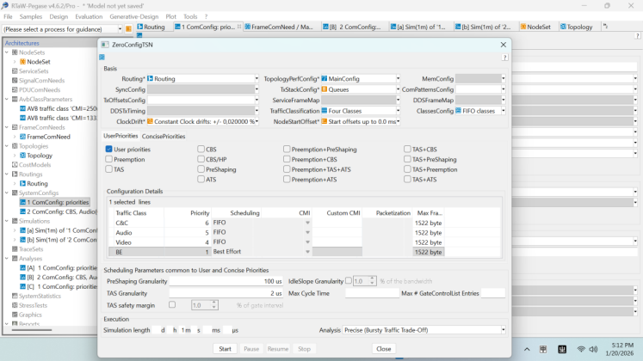Open the Generative-Design menu
Screen dimensions: 643x361
tap(132, 16)
